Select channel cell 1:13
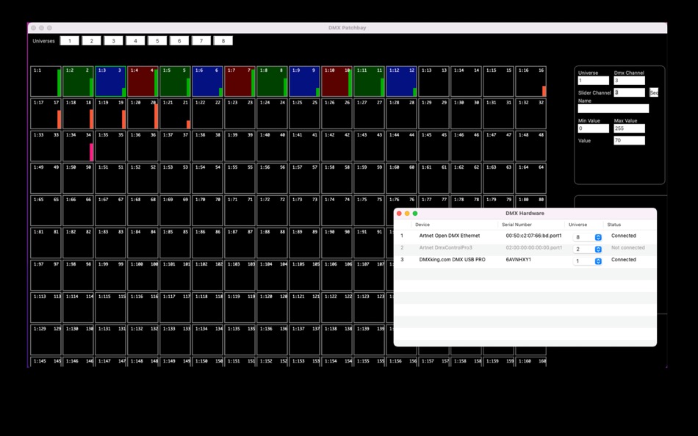 [x=433, y=81]
